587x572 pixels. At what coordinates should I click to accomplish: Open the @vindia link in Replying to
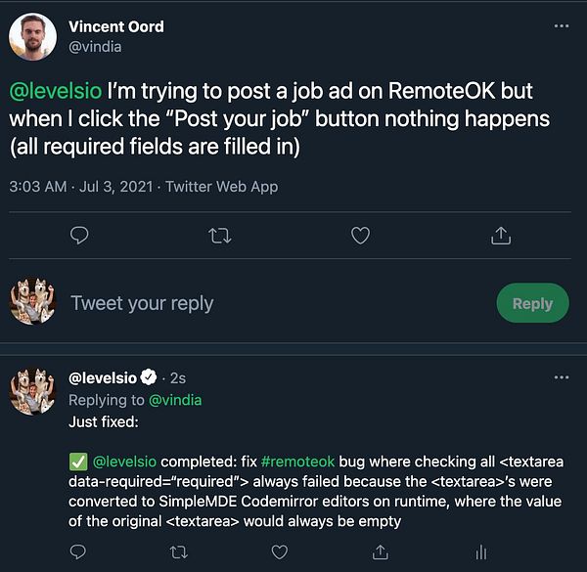click(174, 399)
